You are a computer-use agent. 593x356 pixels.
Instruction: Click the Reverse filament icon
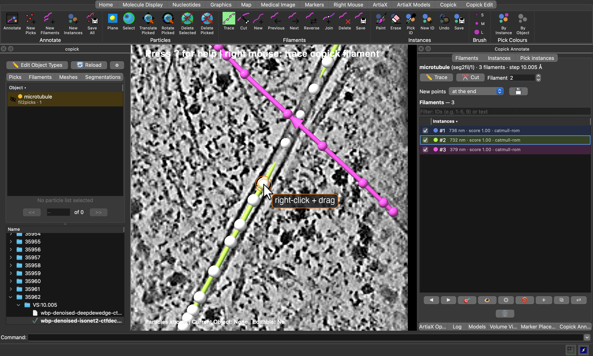click(x=311, y=19)
